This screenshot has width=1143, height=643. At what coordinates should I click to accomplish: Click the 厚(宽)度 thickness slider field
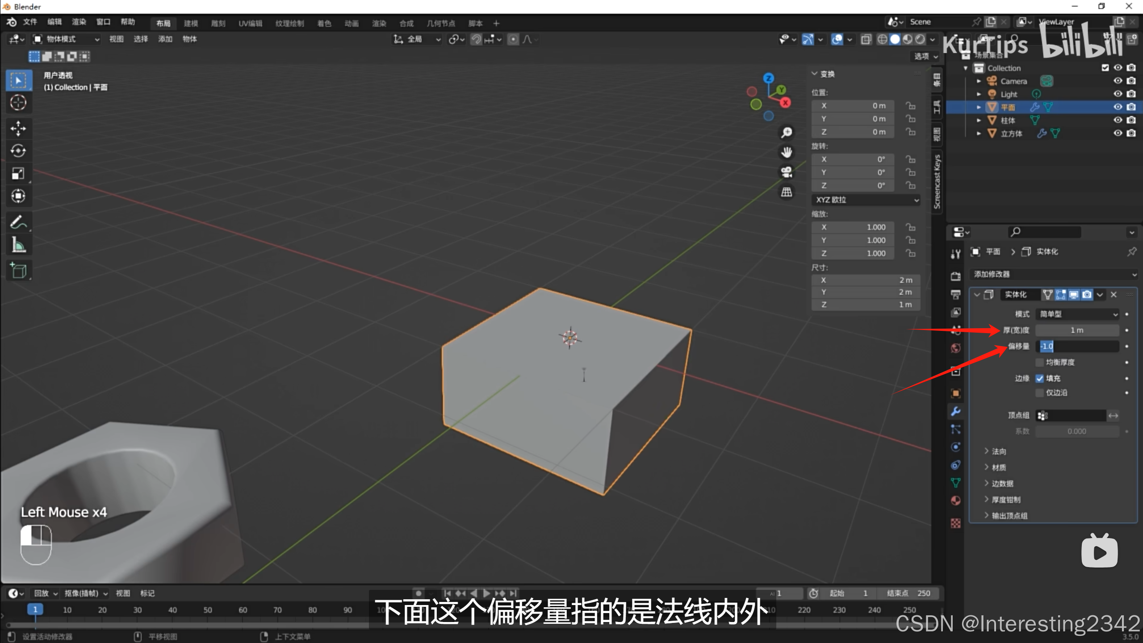pos(1076,330)
